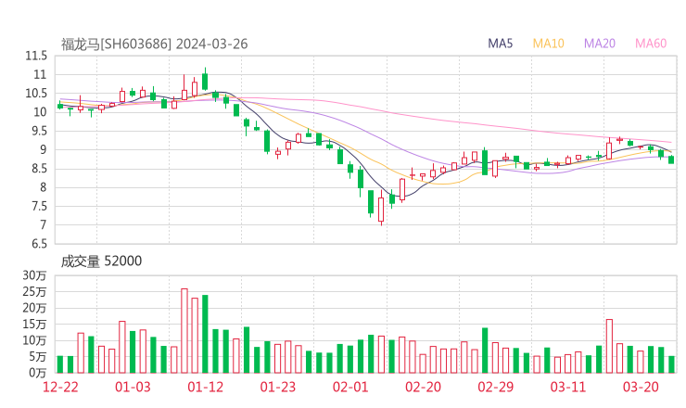Viewport: 686px width, 408px height.
Task: Click the 6.5 price axis value
Action: pos(39,244)
